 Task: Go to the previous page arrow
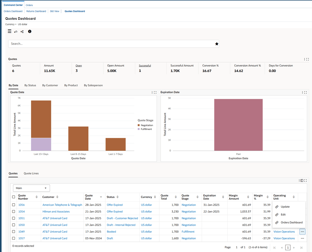pyautogui.click(x=282, y=247)
